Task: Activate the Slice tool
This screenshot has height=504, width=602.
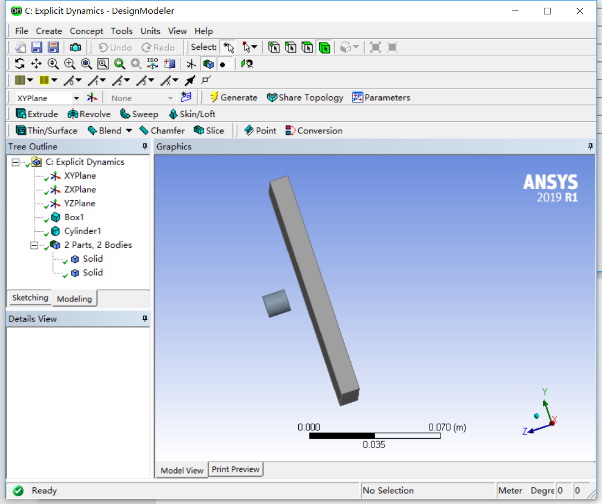Action: 209,131
